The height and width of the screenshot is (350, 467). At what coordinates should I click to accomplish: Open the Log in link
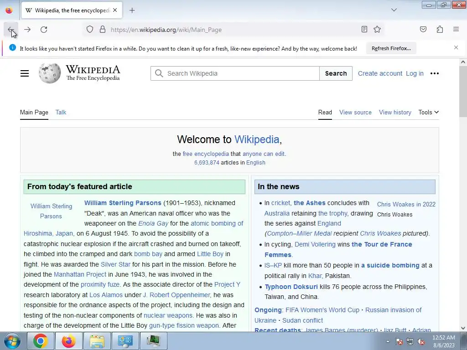click(415, 73)
